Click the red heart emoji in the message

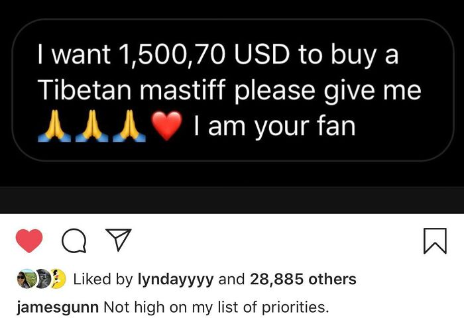point(166,126)
